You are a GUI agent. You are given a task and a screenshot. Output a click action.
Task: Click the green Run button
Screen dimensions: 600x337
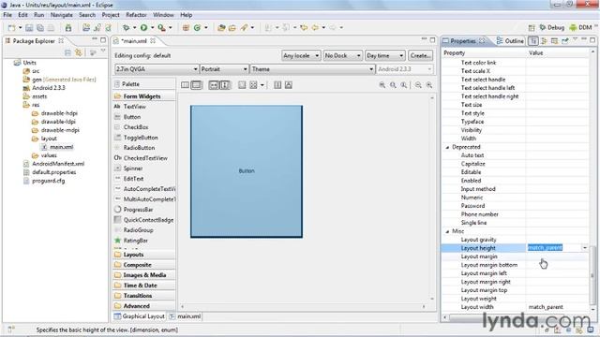[x=143, y=27]
